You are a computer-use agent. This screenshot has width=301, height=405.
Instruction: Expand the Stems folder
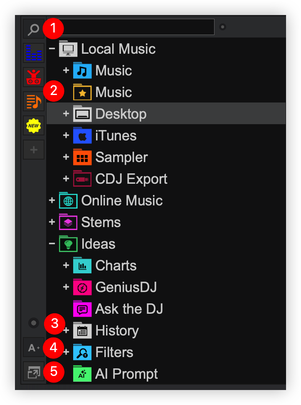click(52, 222)
